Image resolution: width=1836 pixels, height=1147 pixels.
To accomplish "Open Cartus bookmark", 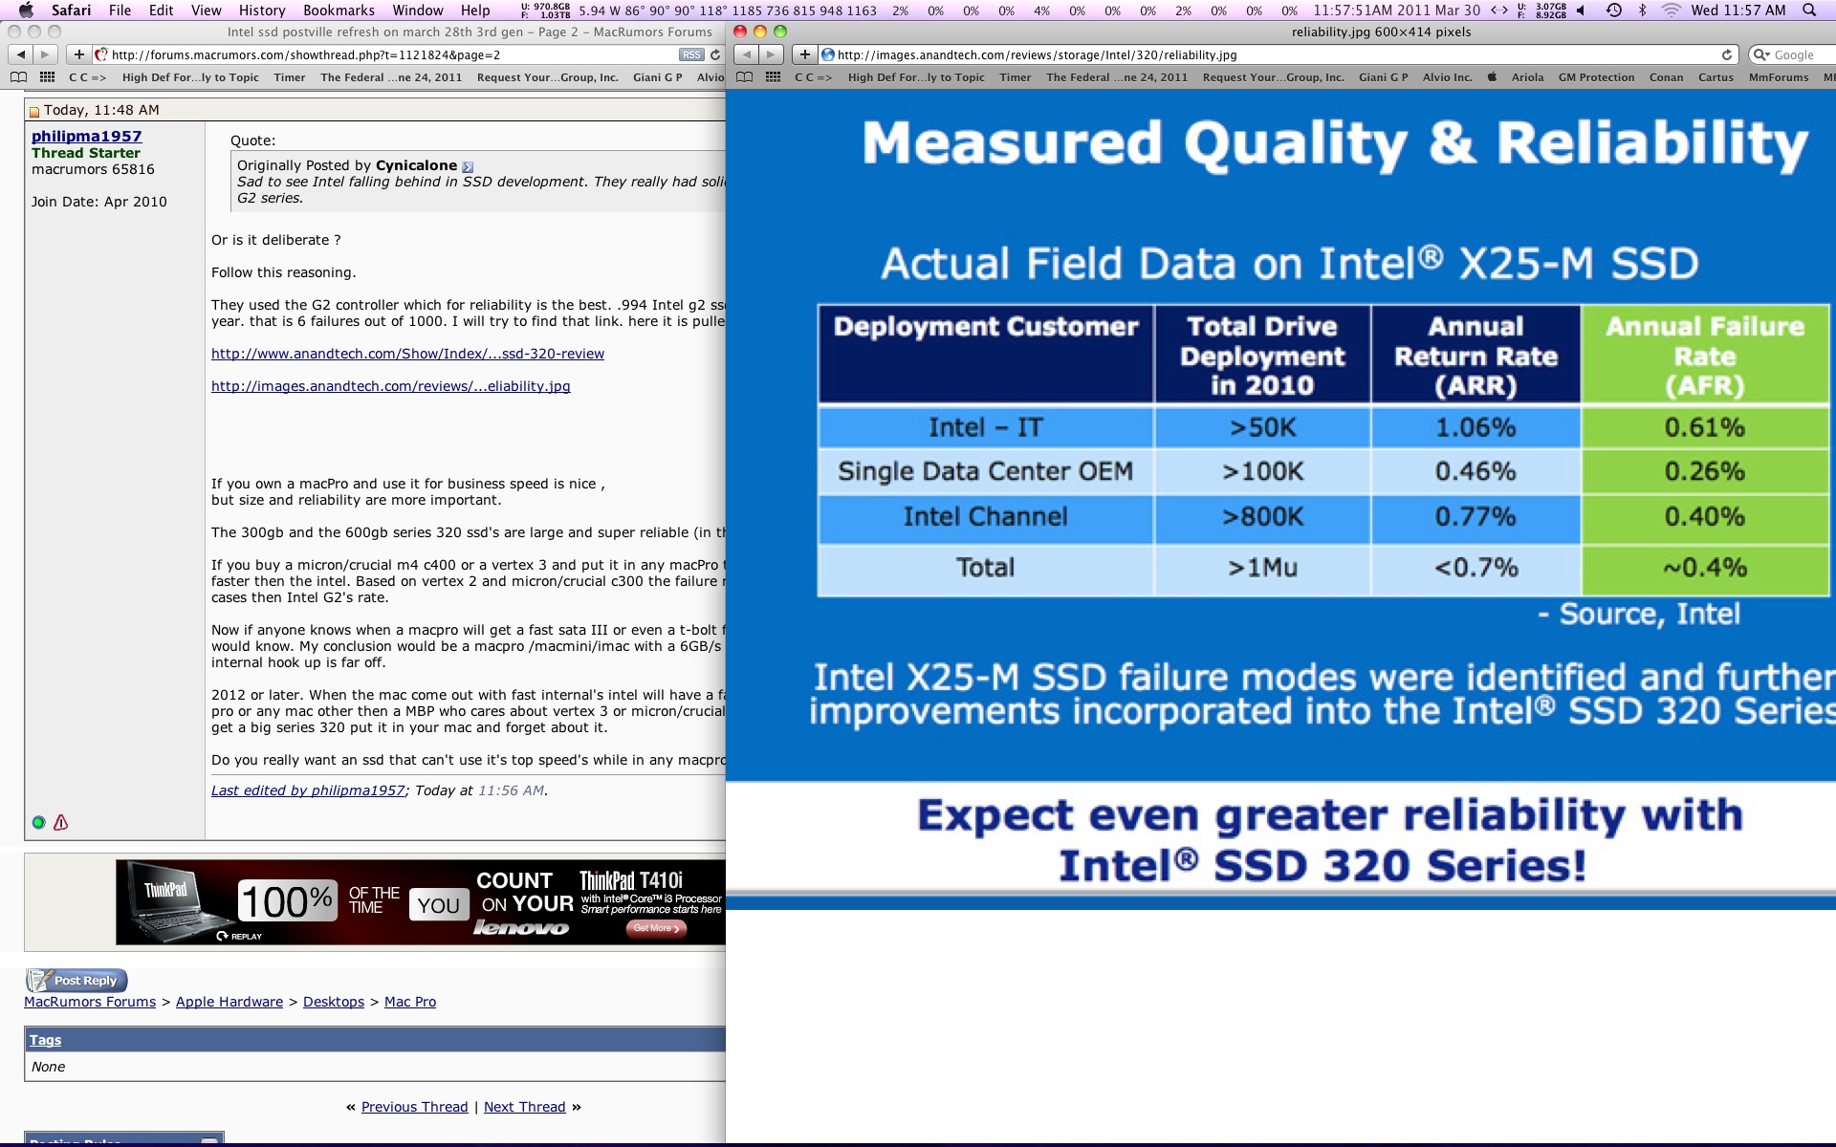I will point(1716,77).
